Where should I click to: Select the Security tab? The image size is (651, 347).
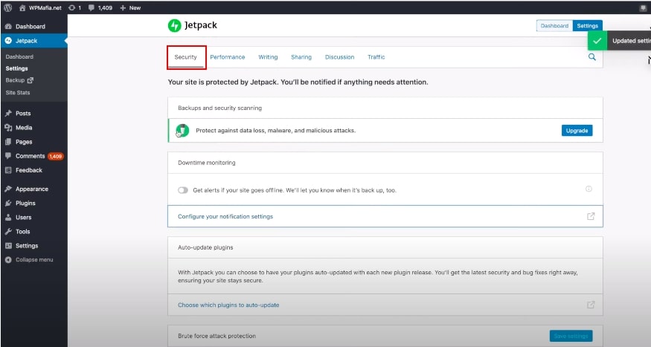point(185,57)
